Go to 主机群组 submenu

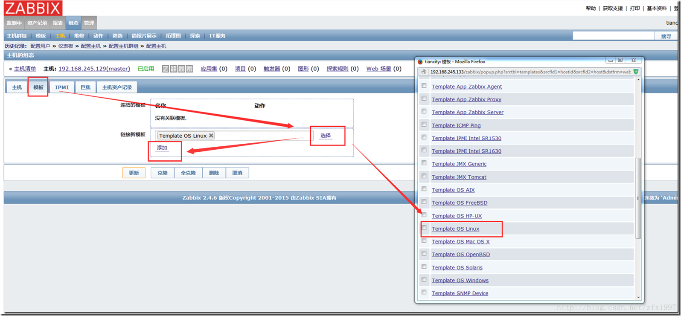[x=17, y=36]
